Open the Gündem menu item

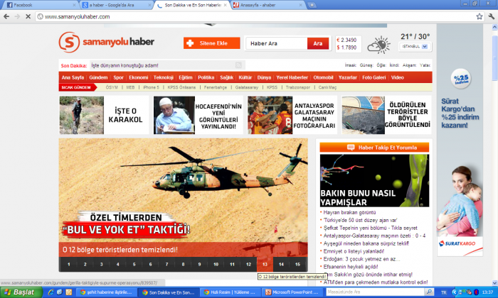coord(98,77)
